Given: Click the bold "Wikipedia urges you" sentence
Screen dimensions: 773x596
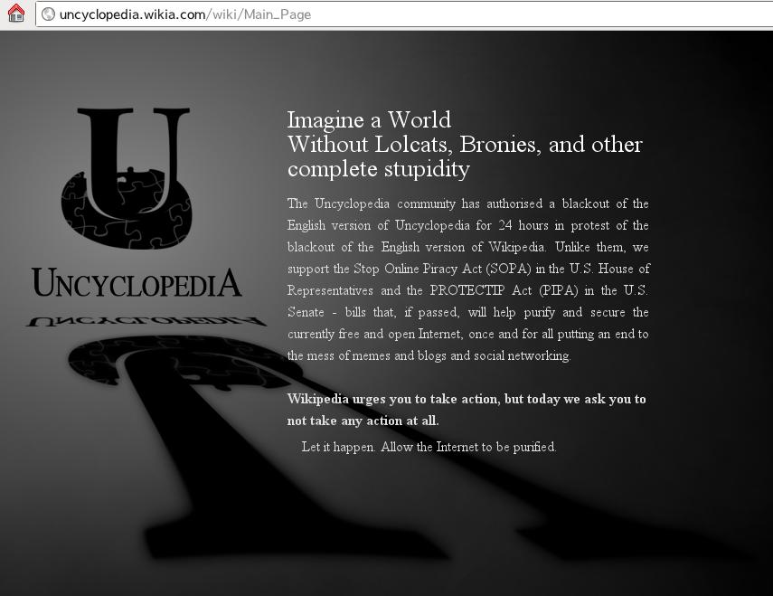Looking at the screenshot, I should point(392,399).
